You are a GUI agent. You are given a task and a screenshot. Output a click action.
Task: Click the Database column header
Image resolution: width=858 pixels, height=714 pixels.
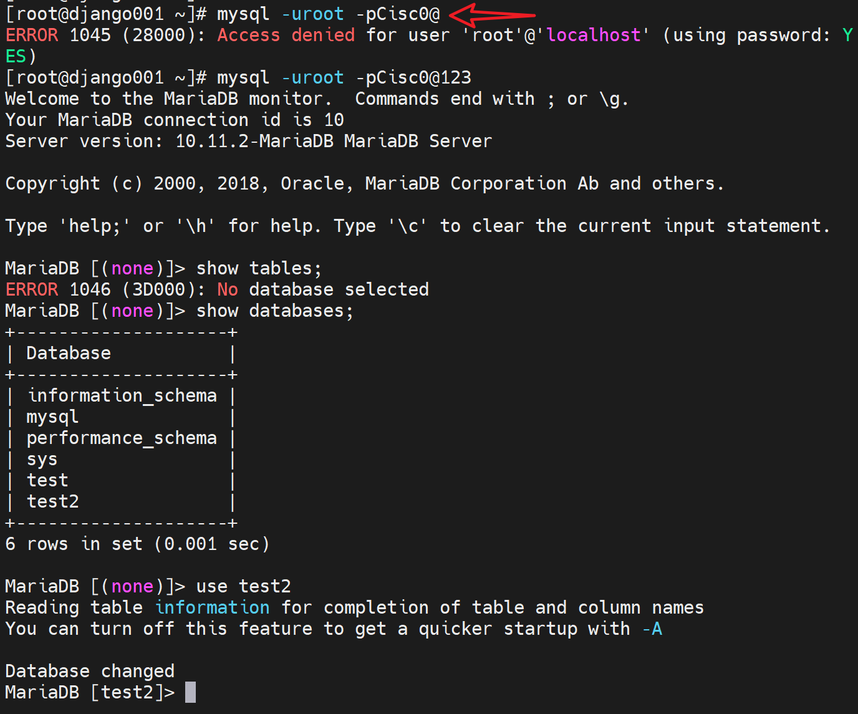[69, 353]
